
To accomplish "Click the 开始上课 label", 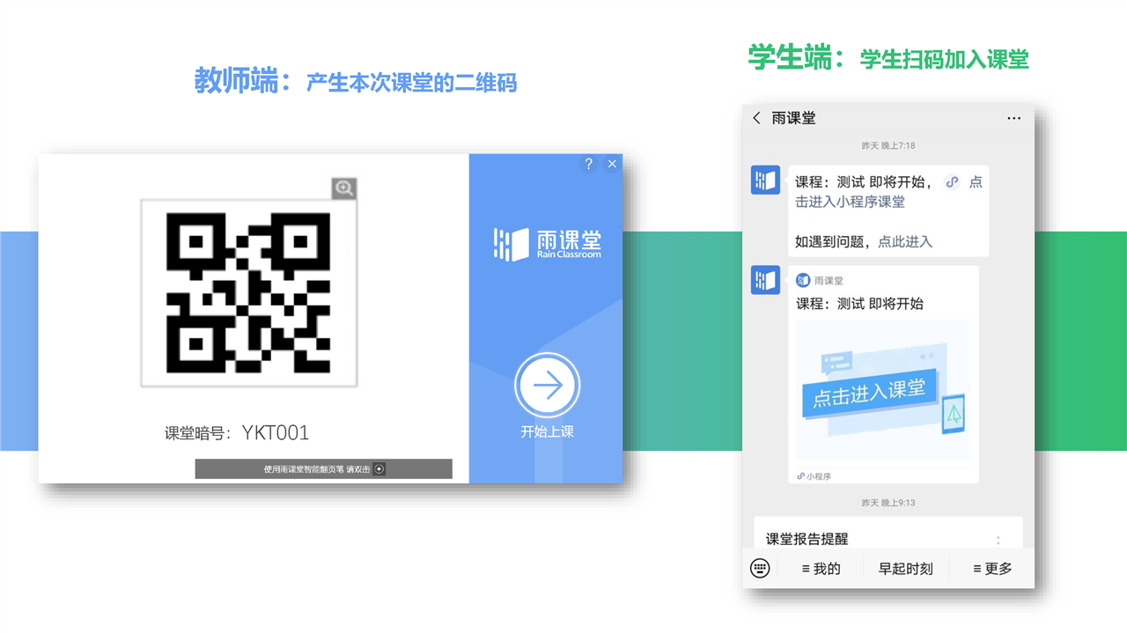I will [x=548, y=432].
